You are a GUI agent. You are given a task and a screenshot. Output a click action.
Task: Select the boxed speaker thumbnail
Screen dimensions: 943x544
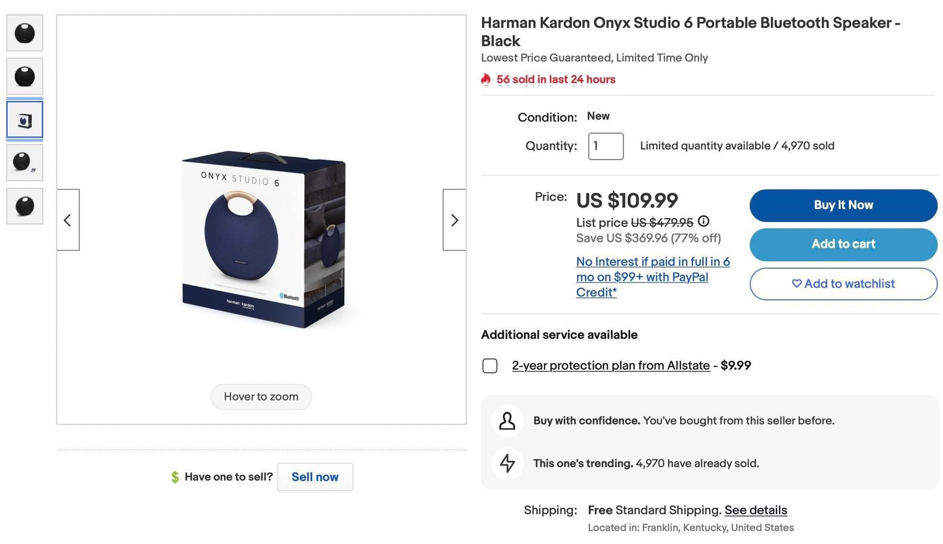click(x=25, y=120)
